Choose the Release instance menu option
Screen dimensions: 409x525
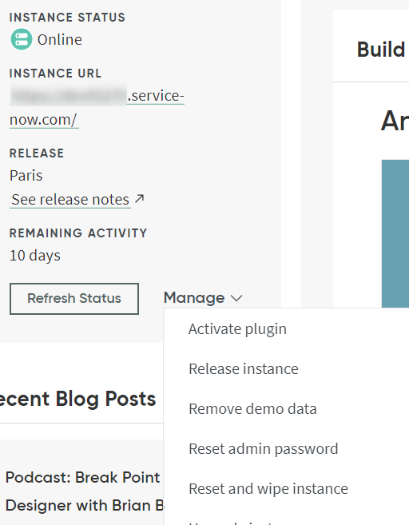coord(244,369)
